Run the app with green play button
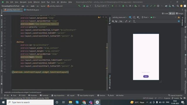Image resolution: width=187 pixels, height=105 pixels. point(112,6)
